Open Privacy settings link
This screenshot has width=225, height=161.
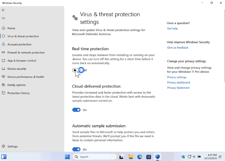coord(177,77)
